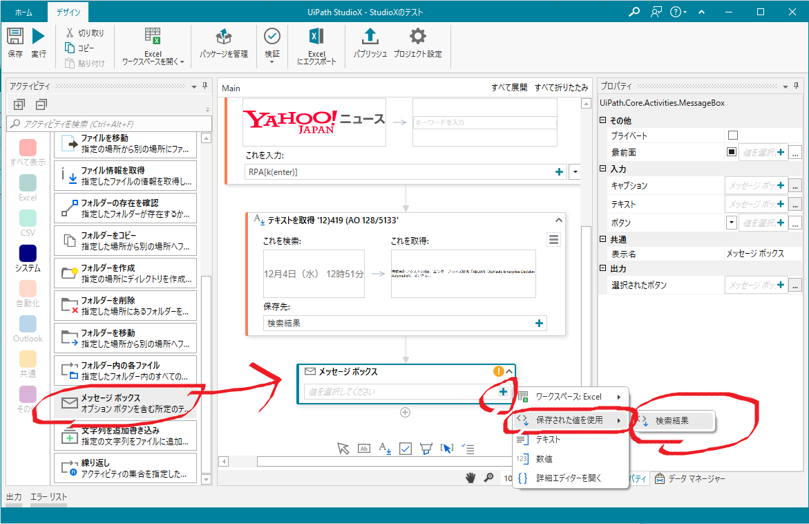The image size is (809, 524).
Task: Click the 保存 save icon in the ribbon
Action: [15, 36]
